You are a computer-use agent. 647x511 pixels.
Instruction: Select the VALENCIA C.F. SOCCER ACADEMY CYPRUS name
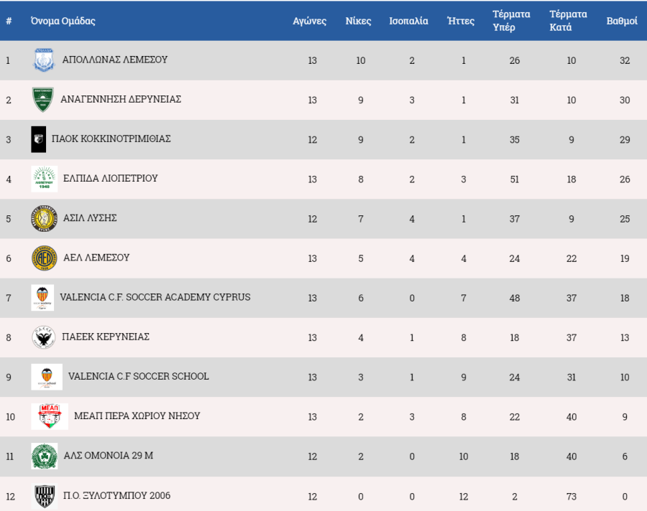tap(155, 297)
